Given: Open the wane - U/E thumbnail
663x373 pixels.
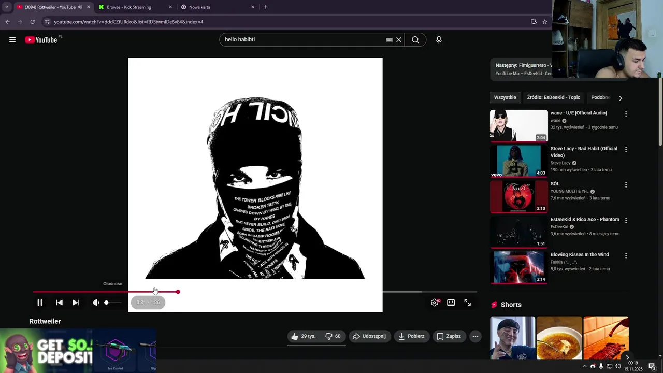Looking at the screenshot, I should [519, 125].
